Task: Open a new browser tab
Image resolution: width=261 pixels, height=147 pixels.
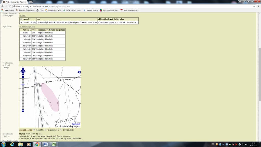Action: [31, 2]
